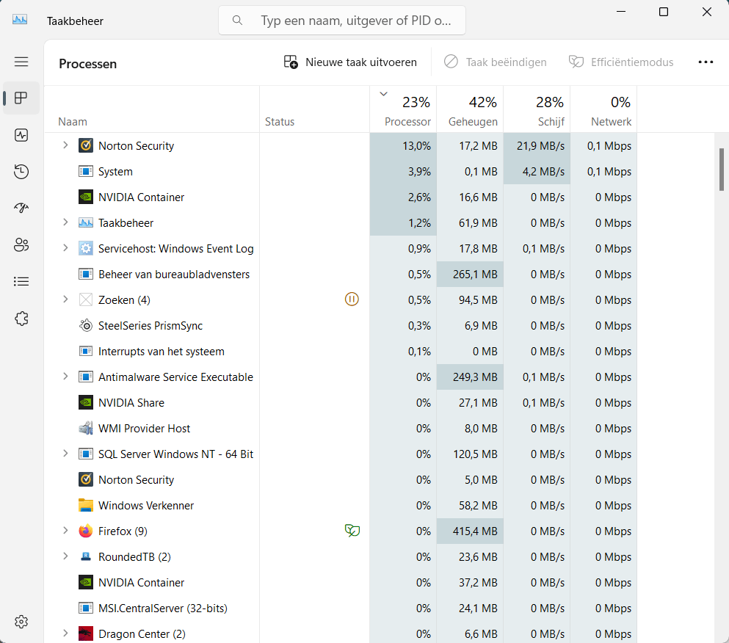
Task: Expand the Firefox (9) group
Action: [65, 531]
